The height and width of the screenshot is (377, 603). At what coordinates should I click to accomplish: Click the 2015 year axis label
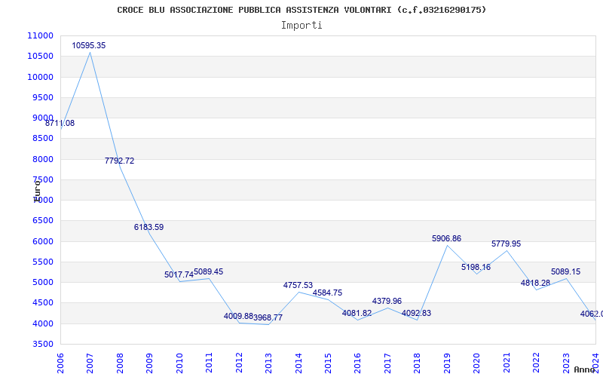click(328, 363)
